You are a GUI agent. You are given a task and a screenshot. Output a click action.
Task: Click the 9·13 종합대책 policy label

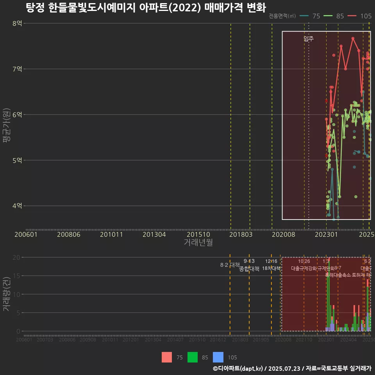coord(249,265)
